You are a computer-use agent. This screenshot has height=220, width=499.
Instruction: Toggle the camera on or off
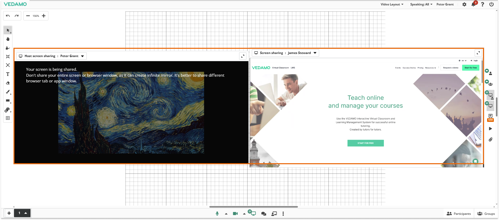tap(235, 214)
